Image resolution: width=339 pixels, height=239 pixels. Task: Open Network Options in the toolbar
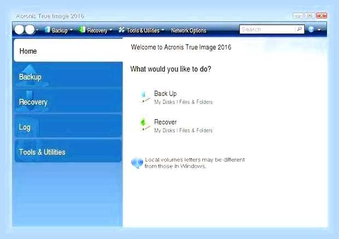189,31
